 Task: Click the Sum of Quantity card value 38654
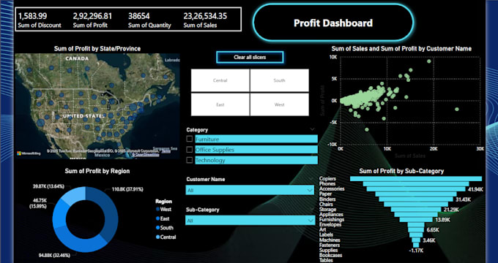tap(139, 16)
